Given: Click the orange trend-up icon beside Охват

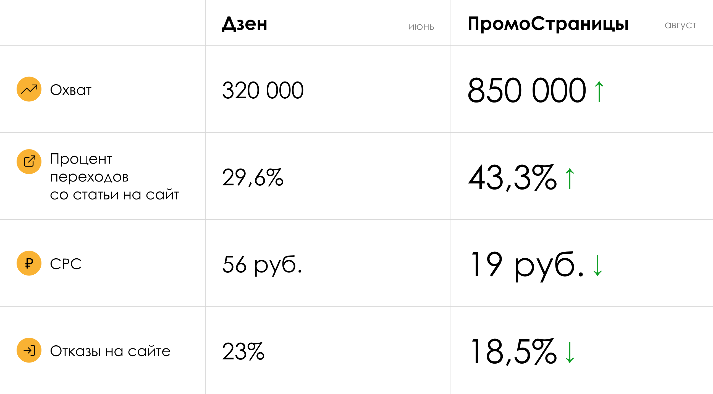Looking at the screenshot, I should point(29,89).
